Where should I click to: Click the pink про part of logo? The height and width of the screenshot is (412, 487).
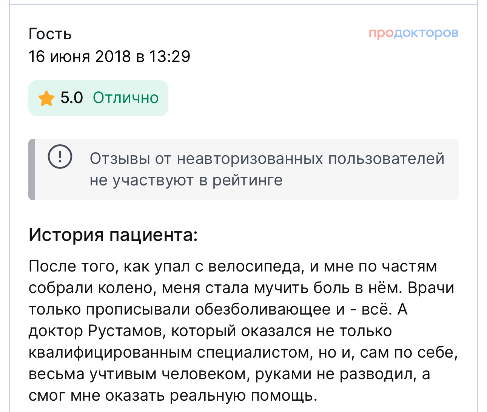click(x=381, y=33)
